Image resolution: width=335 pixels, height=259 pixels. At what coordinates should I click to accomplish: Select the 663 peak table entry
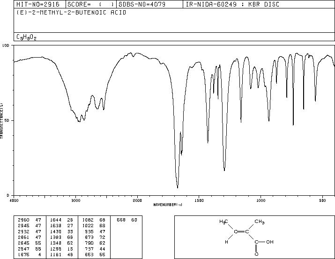pos(95,254)
